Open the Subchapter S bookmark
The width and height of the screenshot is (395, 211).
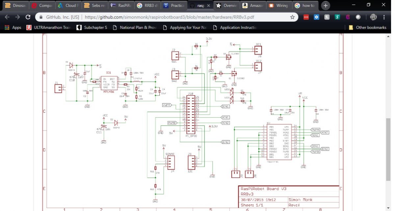92,28
